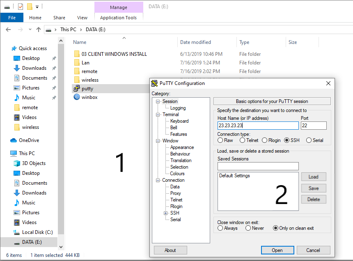This screenshot has width=353, height=261.
Task: Select the Rlogin connection type
Action: pos(264,140)
